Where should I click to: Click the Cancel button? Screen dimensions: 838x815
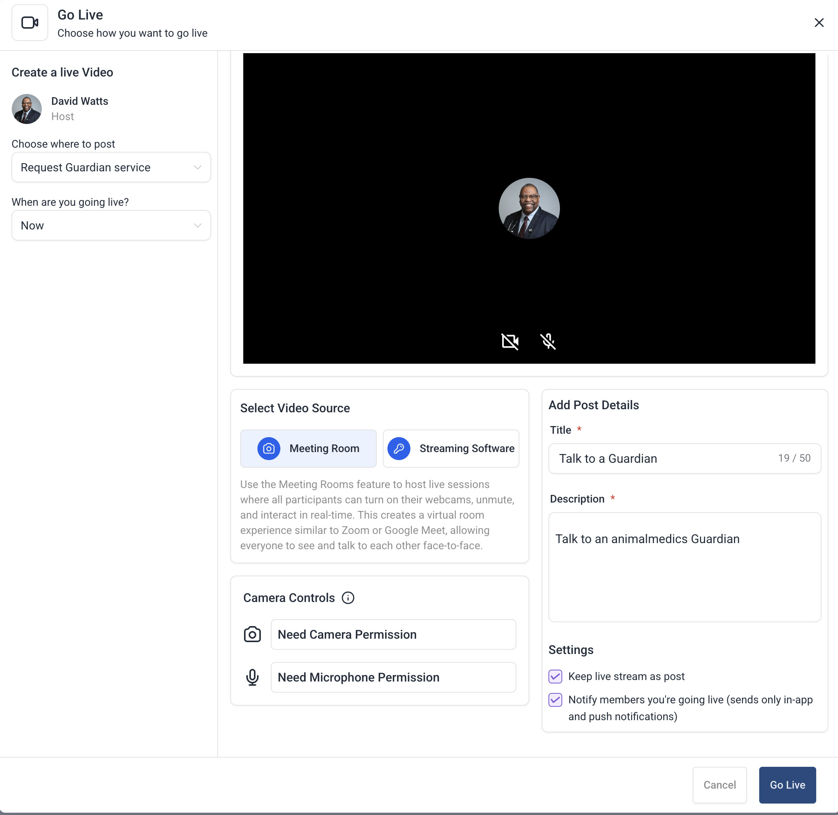(719, 785)
